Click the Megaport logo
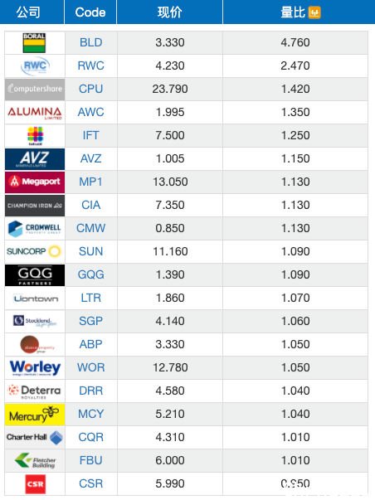Screen dimensions: 375x500 (x=35, y=182)
